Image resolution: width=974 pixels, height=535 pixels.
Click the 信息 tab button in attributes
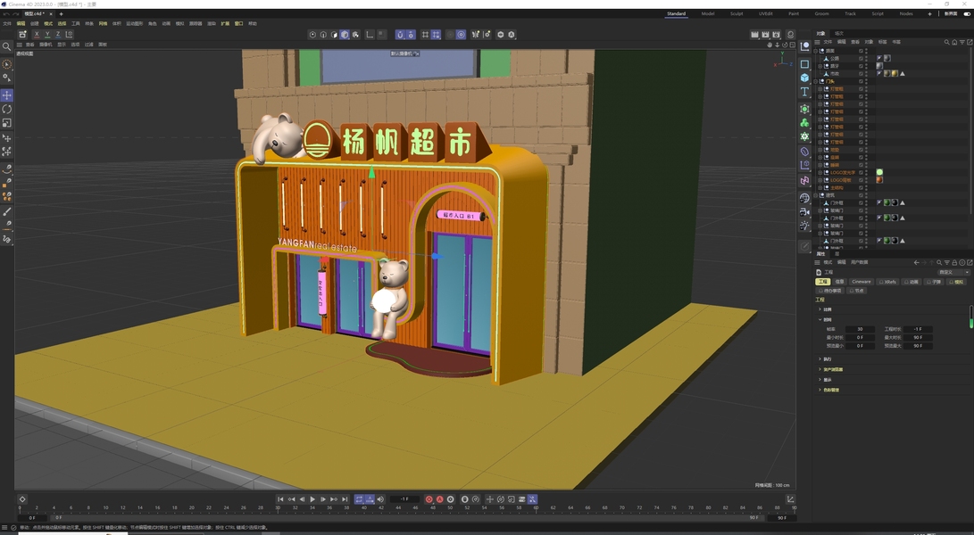[x=840, y=282]
